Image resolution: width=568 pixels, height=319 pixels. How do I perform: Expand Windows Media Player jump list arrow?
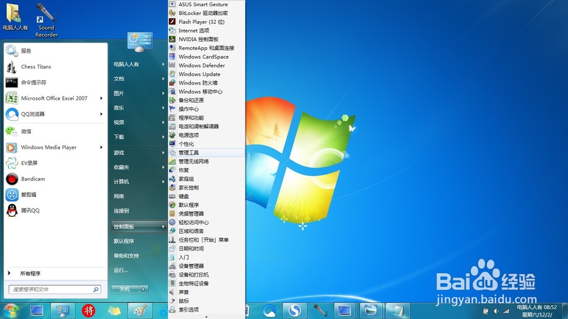[x=102, y=148]
